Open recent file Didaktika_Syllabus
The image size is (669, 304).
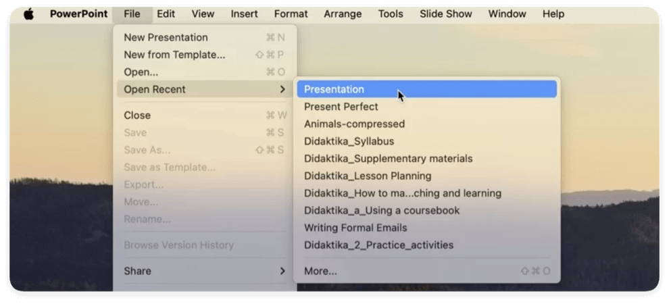pos(426,141)
